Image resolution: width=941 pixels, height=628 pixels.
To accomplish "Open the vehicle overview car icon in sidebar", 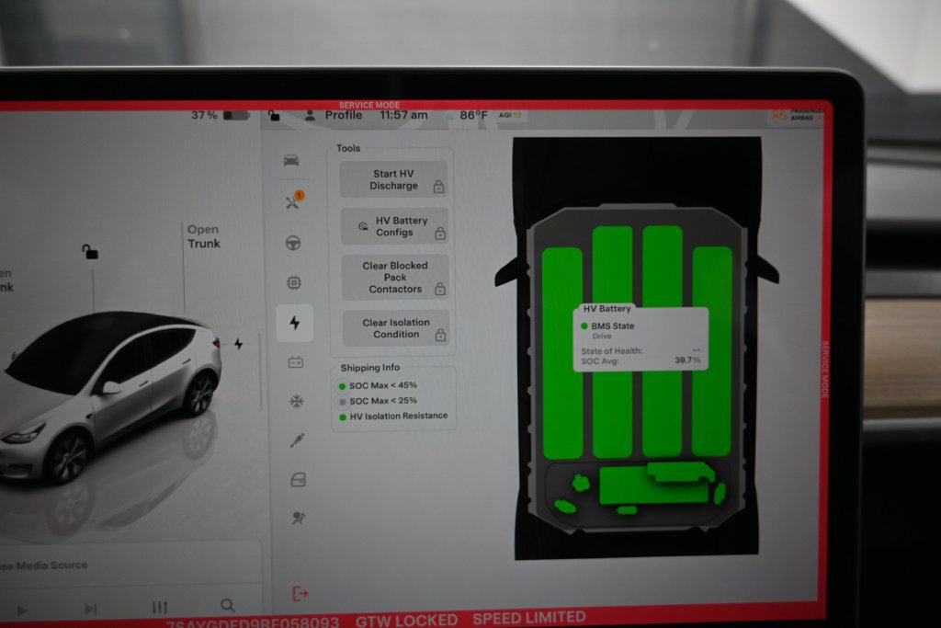I will 291,160.
